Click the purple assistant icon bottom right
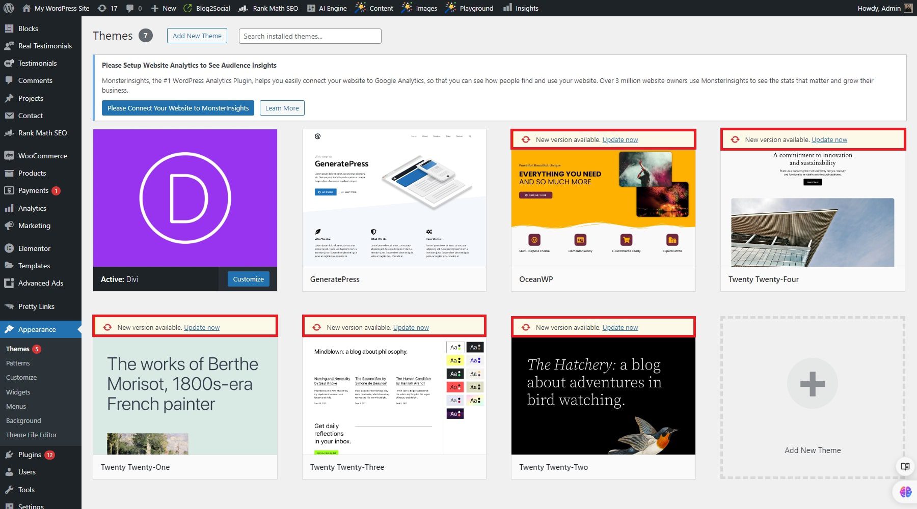The image size is (917, 509). click(904, 491)
